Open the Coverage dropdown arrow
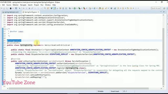Screen dimensions: 168x94 (x=82, y=8)
